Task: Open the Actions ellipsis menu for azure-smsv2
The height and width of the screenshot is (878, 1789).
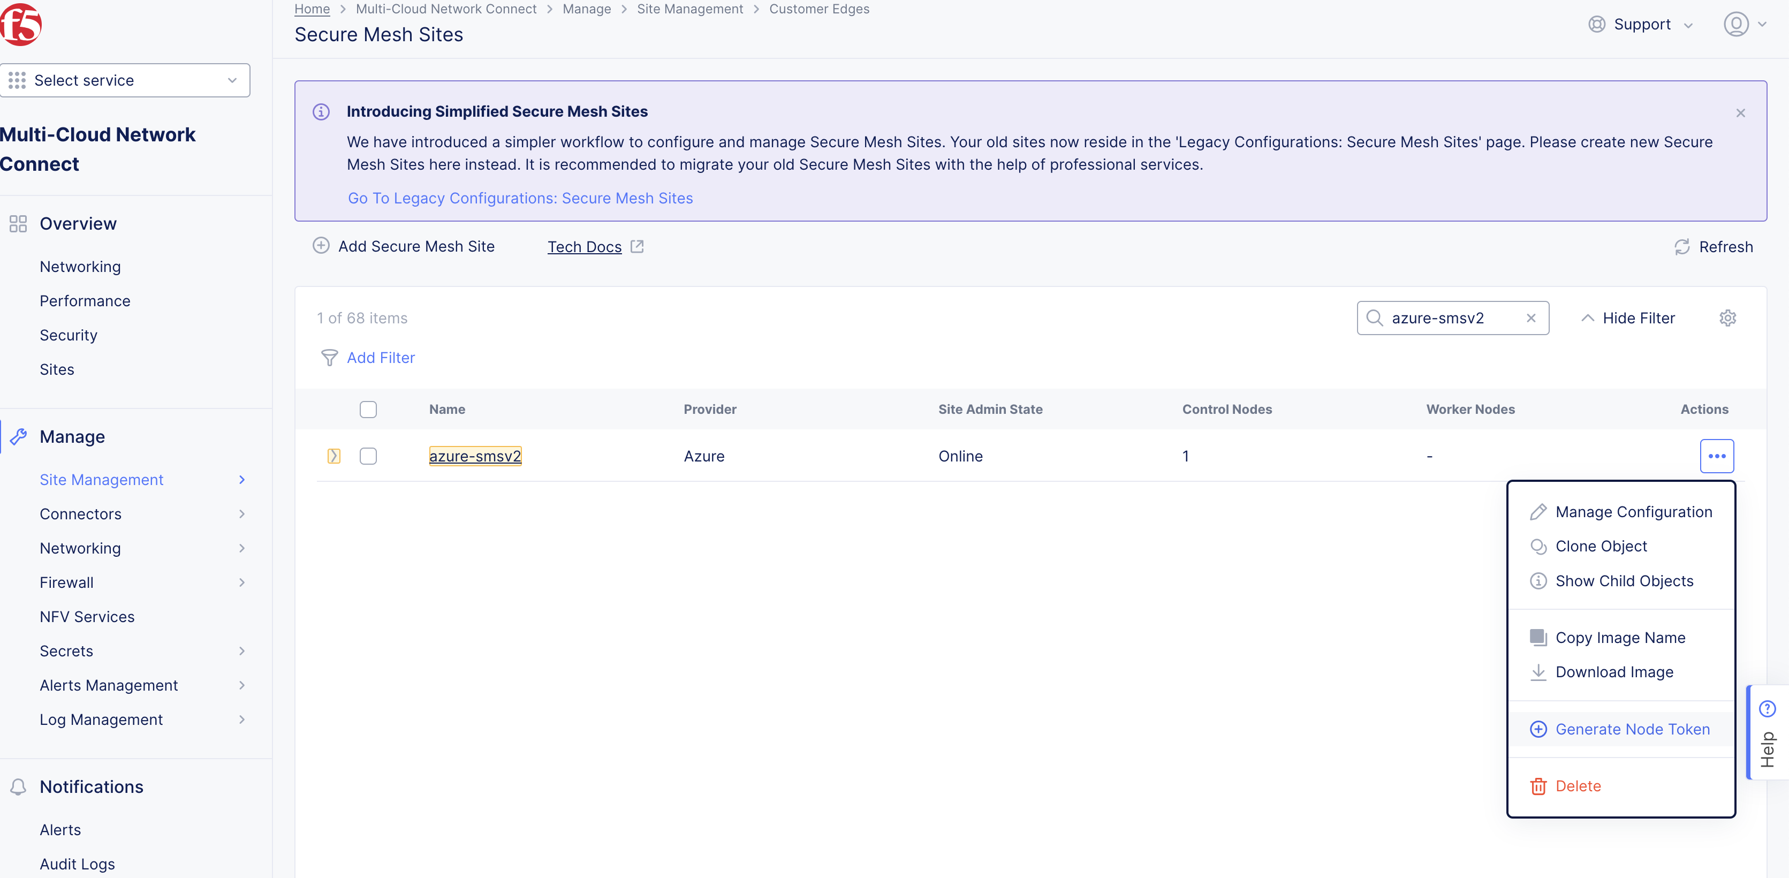Action: coord(1717,456)
